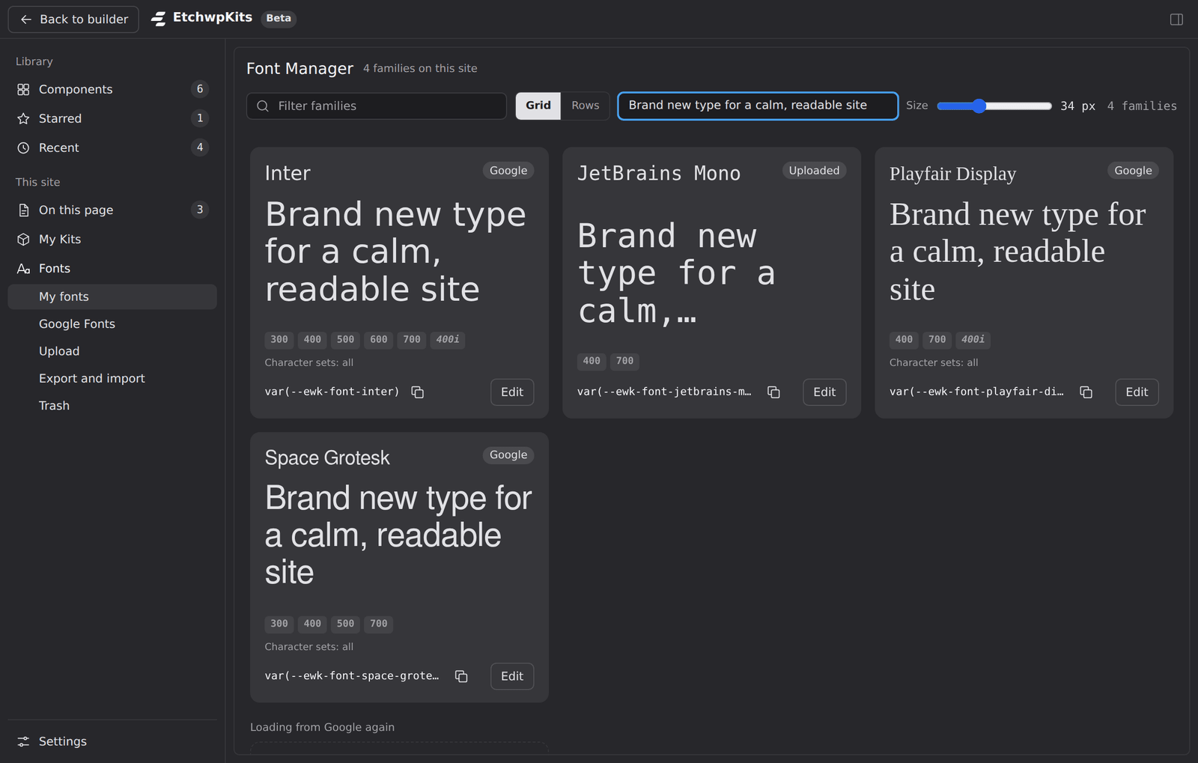This screenshot has width=1198, height=763.
Task: Open Export and import
Action: [x=112, y=378]
